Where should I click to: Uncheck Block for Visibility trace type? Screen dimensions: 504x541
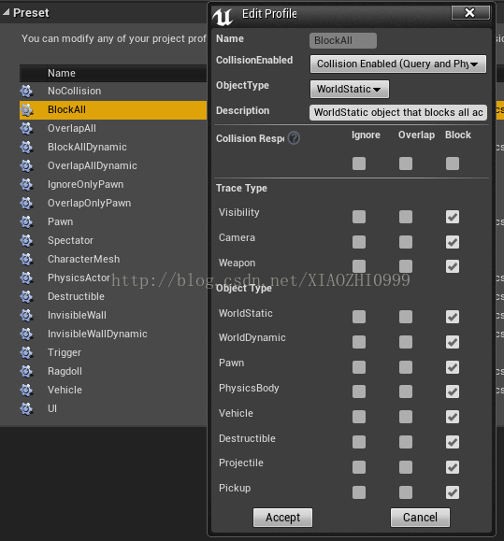[x=453, y=217]
